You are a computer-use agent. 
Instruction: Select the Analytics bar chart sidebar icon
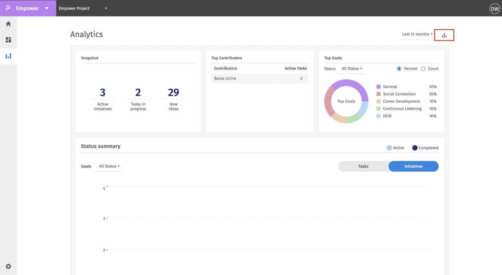8,56
